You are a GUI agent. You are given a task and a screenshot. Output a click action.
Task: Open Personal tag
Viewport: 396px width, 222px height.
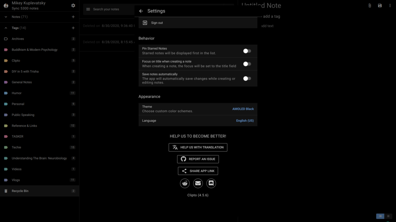click(x=40, y=104)
